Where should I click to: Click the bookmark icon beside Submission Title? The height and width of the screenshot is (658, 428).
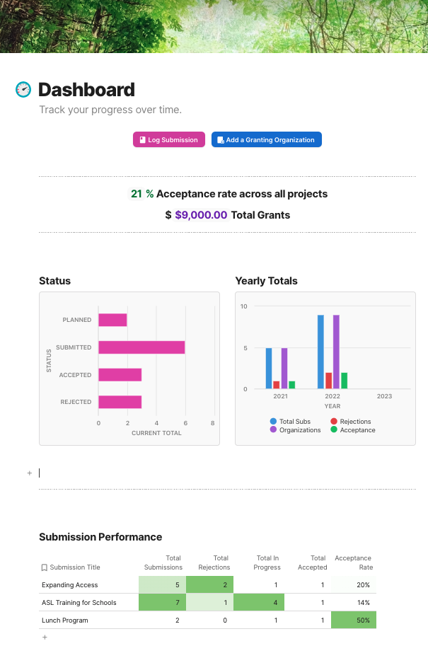tap(44, 567)
